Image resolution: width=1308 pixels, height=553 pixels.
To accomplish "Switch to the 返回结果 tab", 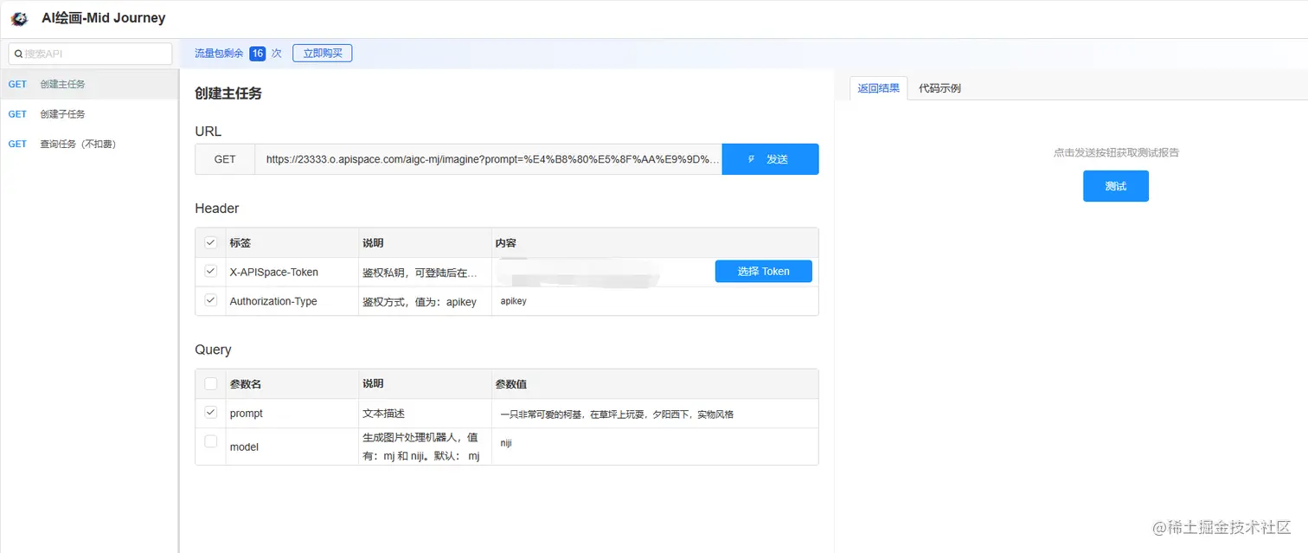I will (878, 88).
